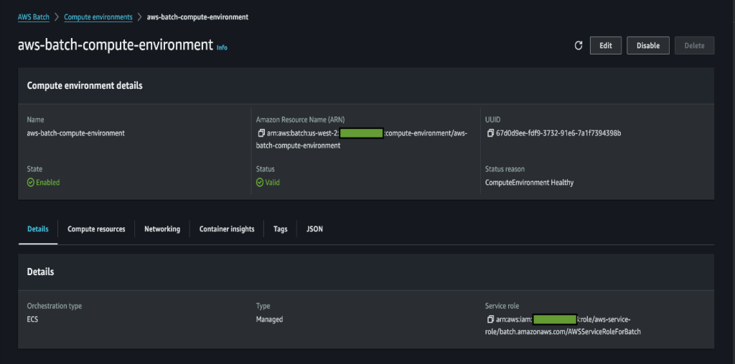Open the Info link beside the title
The image size is (735, 364).
222,47
